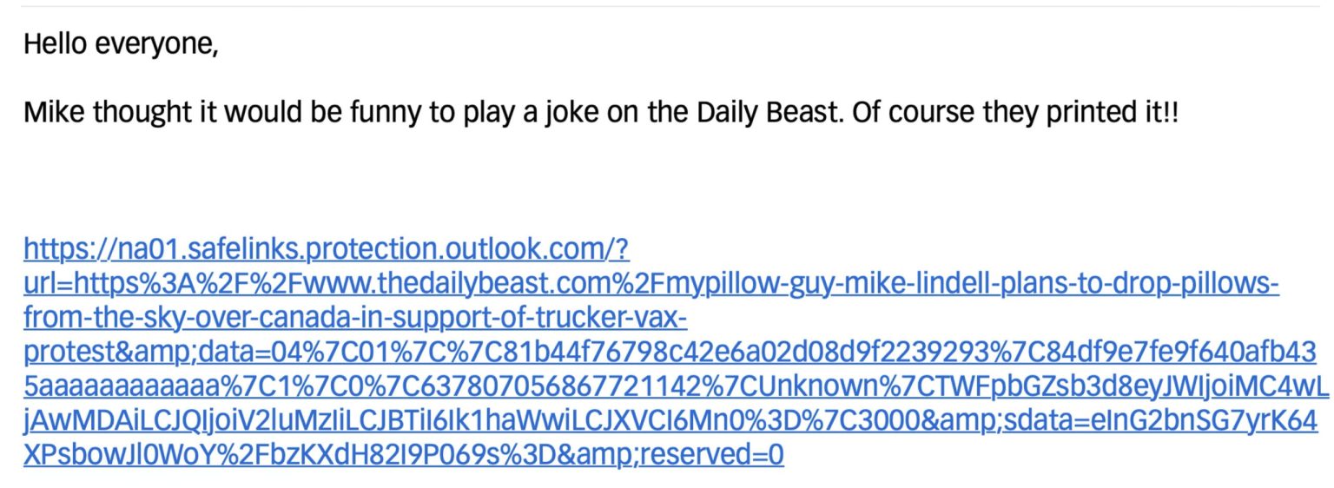This screenshot has width=1334, height=488.
Task: Click the "Hello everyone," greeting text
Action: point(121,43)
